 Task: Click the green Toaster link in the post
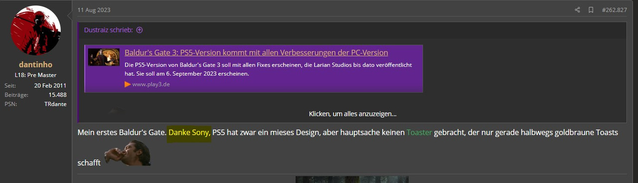click(x=419, y=132)
